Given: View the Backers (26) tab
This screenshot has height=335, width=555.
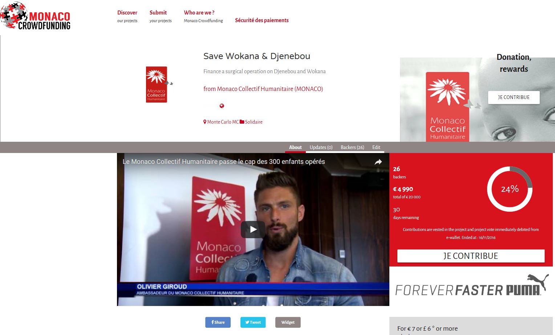Looking at the screenshot, I should pos(352,147).
